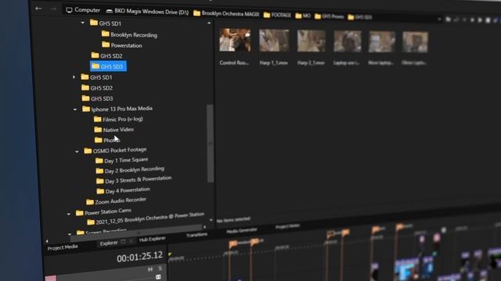Viewport: 501px width, 281px height.
Task: Click the 00:01:25.12 timecode display
Action: coord(139,257)
